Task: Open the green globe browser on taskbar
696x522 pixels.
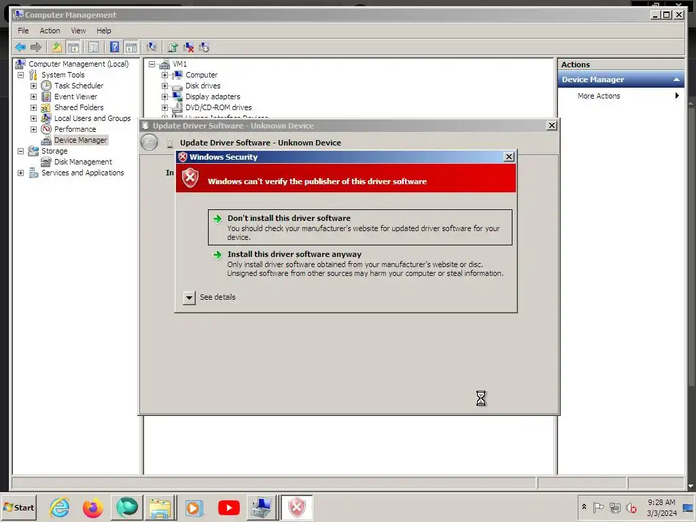Action: click(x=127, y=507)
